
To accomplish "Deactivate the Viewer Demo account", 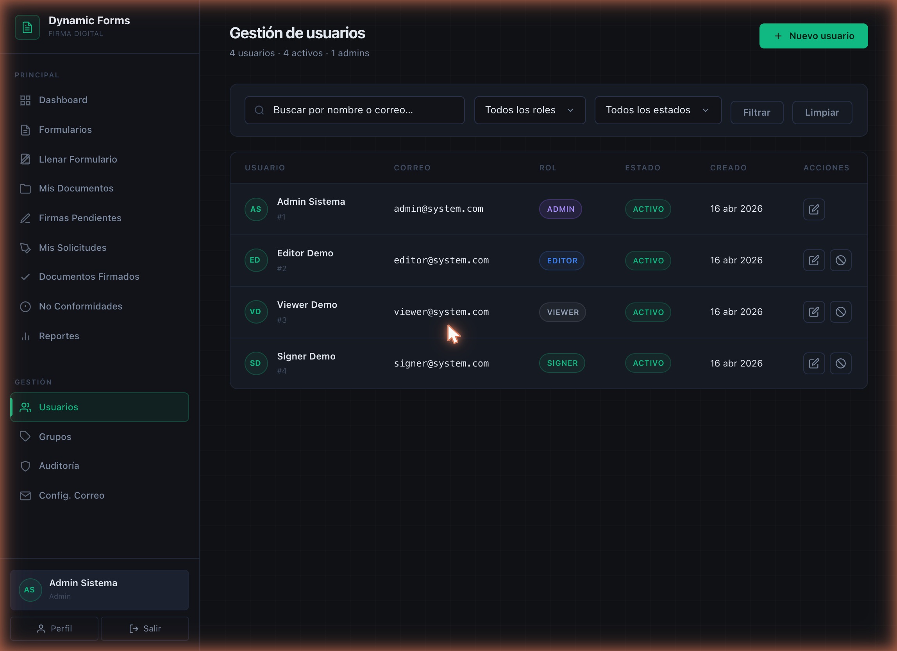I will pos(840,312).
